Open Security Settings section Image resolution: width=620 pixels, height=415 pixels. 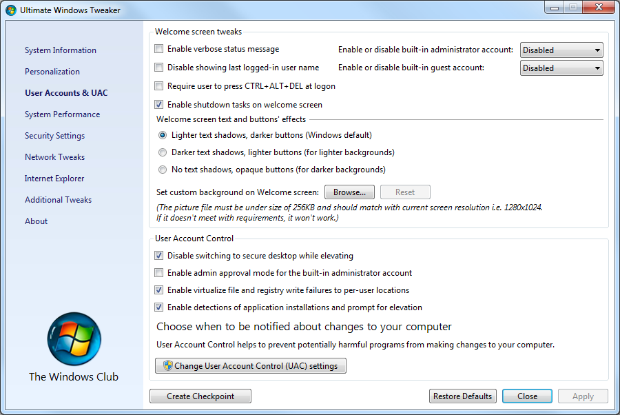click(54, 136)
